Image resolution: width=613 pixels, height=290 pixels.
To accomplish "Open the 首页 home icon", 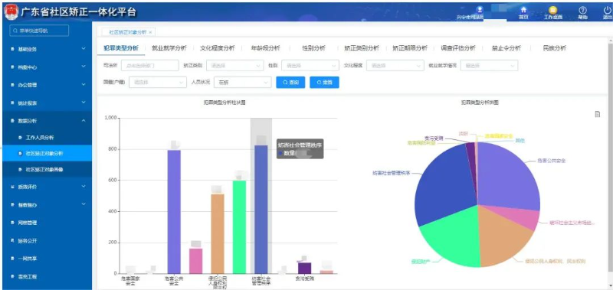I will pos(523,10).
